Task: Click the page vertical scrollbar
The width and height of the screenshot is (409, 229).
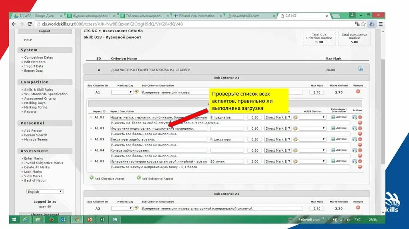Action: (x=383, y=111)
